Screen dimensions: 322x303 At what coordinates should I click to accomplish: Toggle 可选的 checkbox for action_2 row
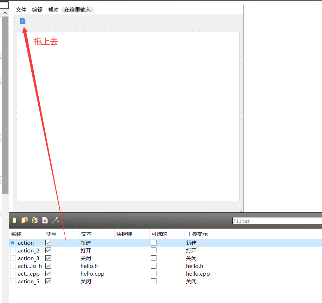[x=154, y=250]
